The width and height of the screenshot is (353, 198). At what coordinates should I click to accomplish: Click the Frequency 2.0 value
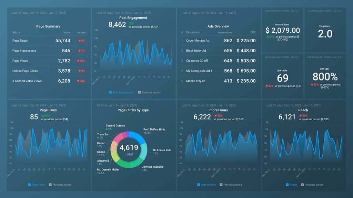click(x=325, y=34)
